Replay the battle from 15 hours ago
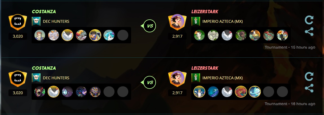 pyautogui.click(x=309, y=20)
